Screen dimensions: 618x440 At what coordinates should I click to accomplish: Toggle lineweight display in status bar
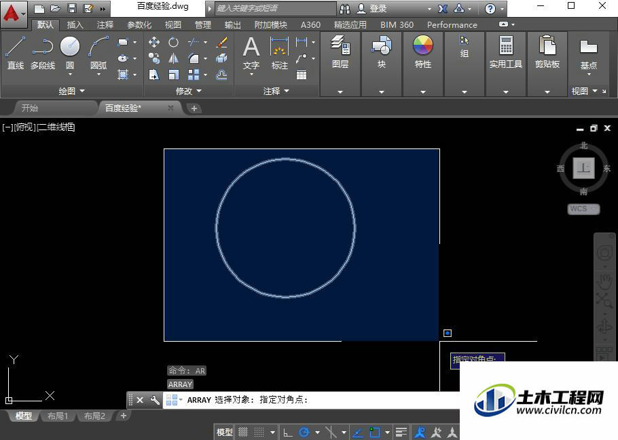pyautogui.click(x=401, y=432)
